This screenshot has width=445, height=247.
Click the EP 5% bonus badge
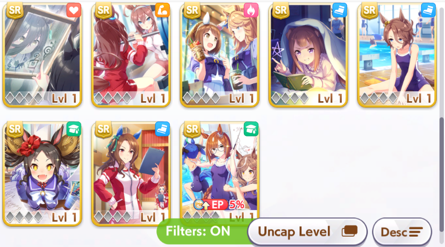point(219,204)
